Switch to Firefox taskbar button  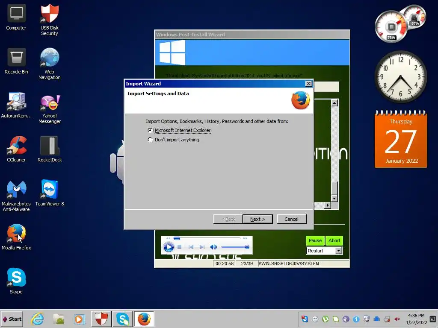[x=144, y=319]
